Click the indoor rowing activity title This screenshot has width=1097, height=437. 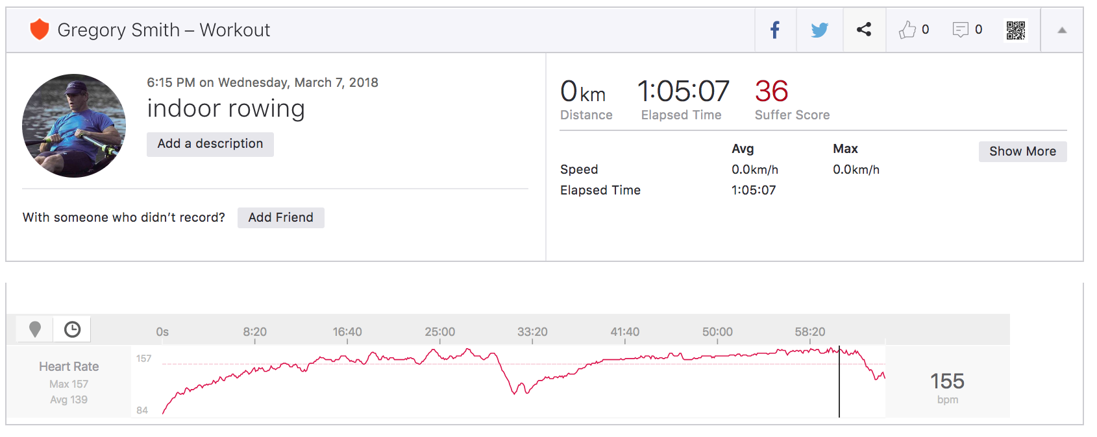point(226,109)
